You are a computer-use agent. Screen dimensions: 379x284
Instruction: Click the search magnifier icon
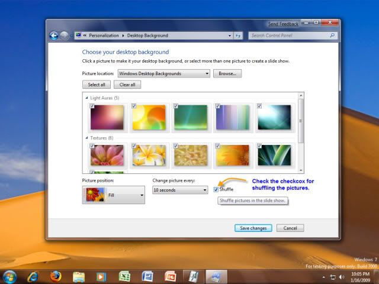pyautogui.click(x=332, y=35)
